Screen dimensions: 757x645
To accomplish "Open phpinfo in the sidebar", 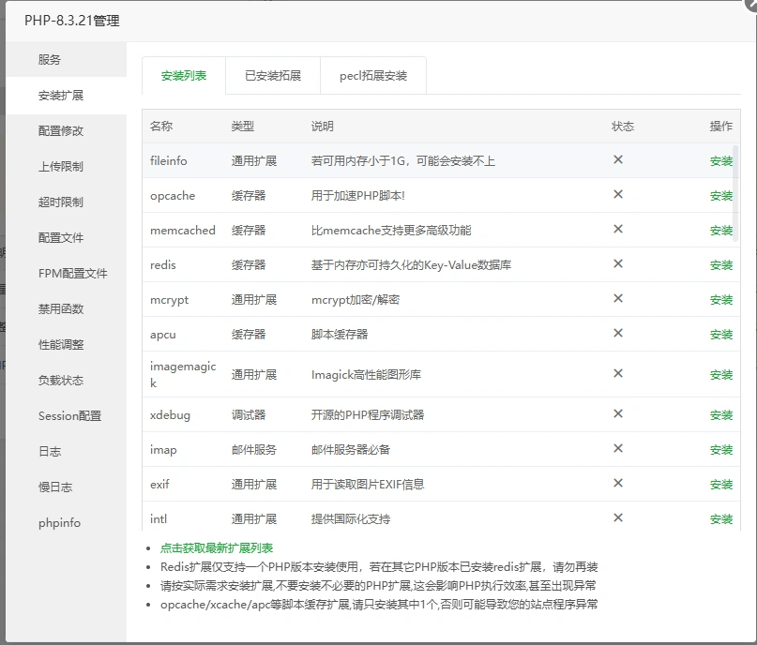I will pos(67,523).
